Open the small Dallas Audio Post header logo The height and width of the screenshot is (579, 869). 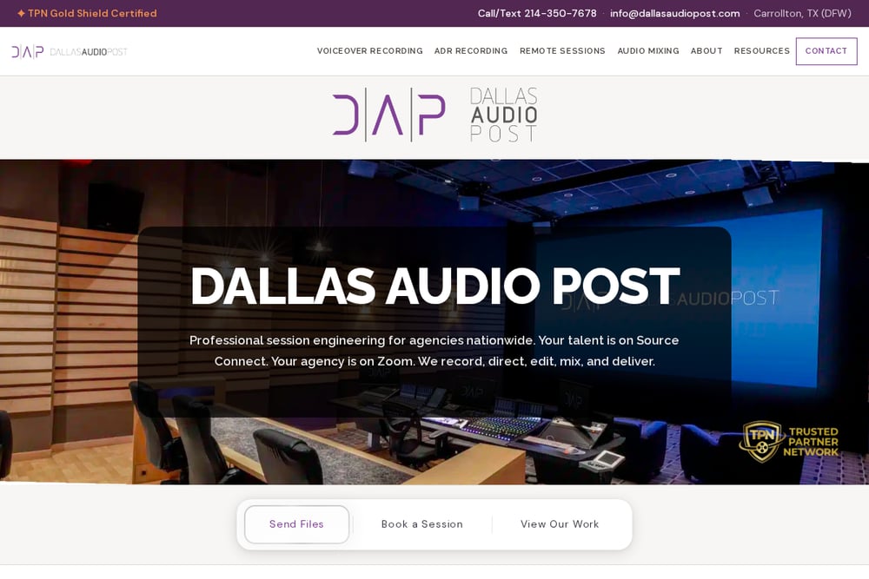point(70,51)
